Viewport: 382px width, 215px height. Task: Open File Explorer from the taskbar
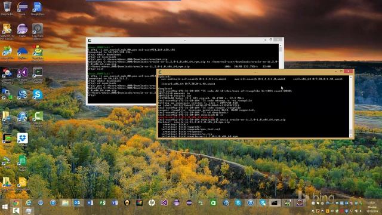[65, 202]
